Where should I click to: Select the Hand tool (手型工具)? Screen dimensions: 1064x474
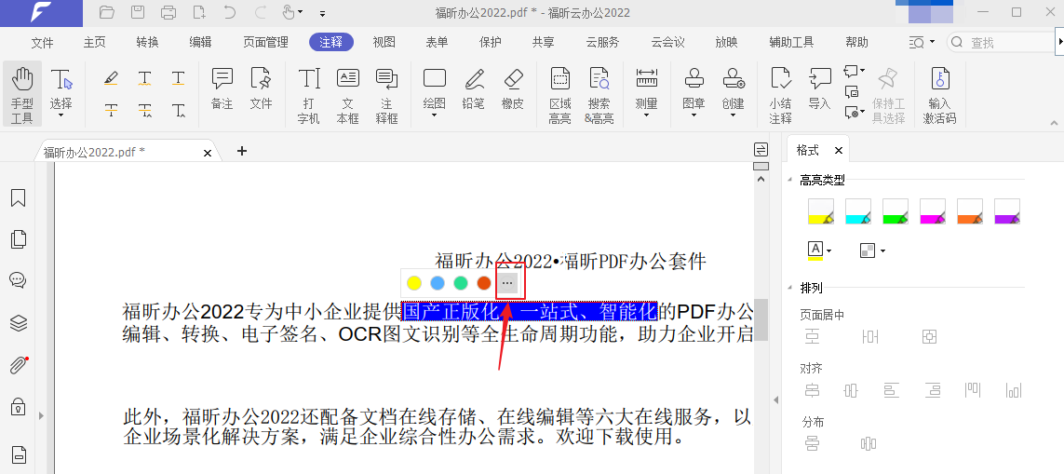coord(21,94)
